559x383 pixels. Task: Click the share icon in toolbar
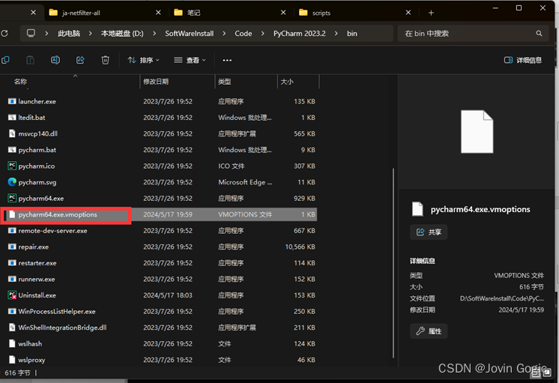(80, 60)
